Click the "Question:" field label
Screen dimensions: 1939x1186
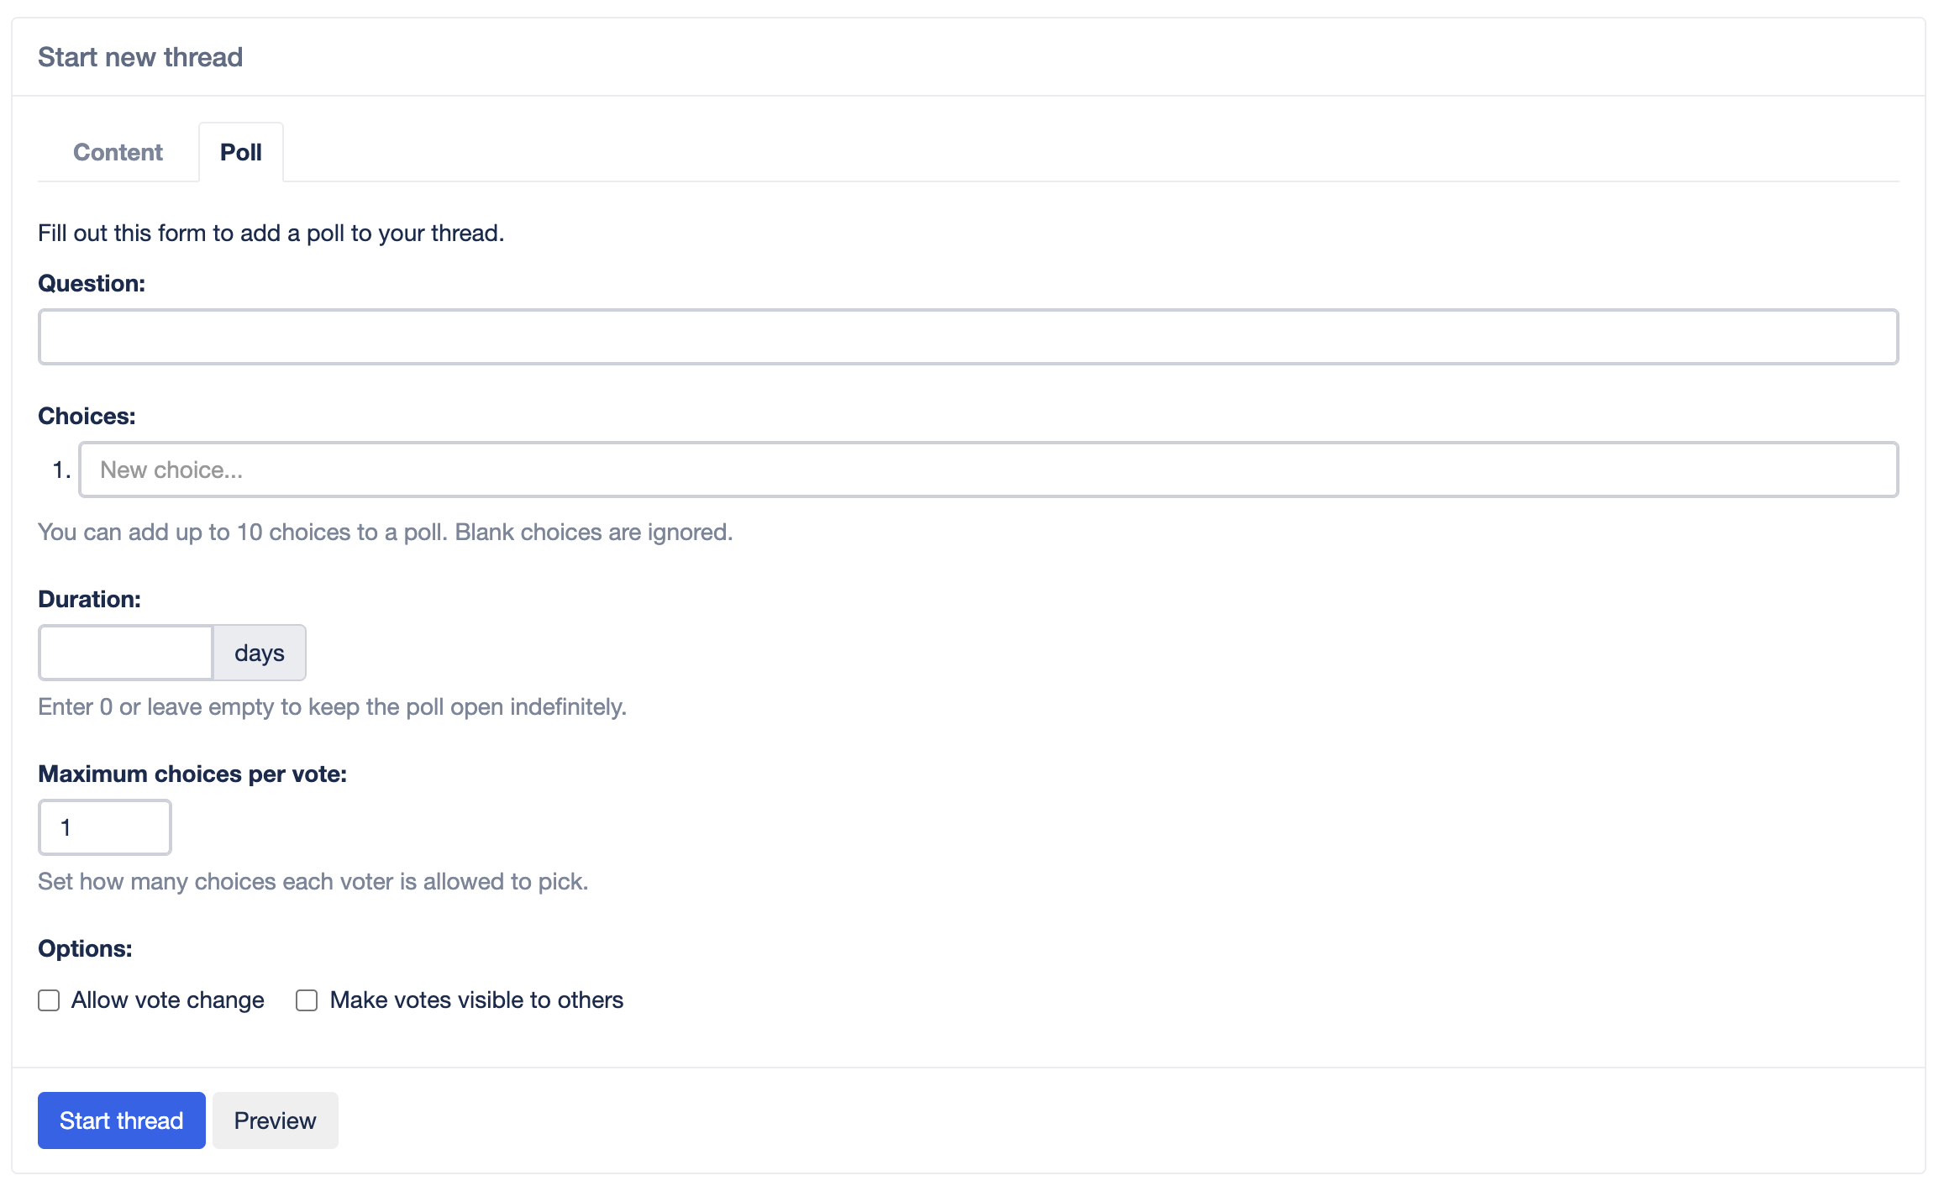pos(92,283)
